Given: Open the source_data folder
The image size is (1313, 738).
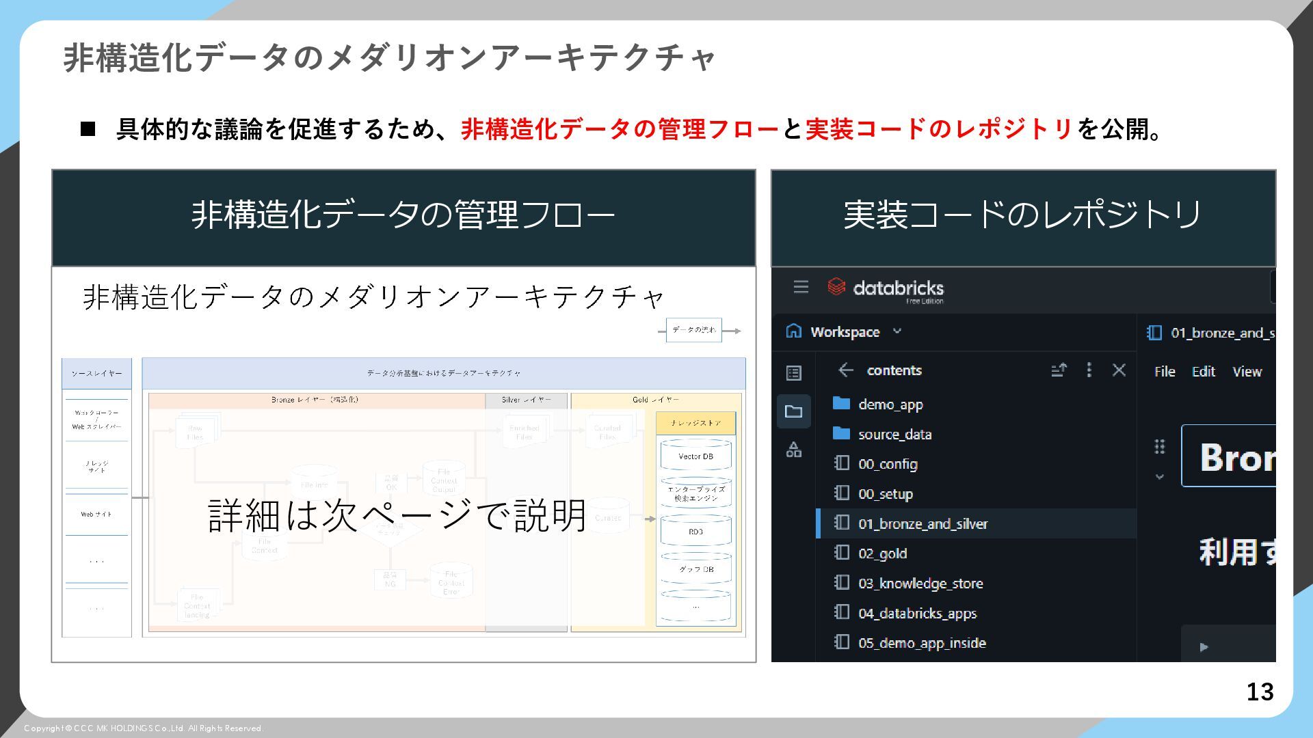Looking at the screenshot, I should pos(894,435).
